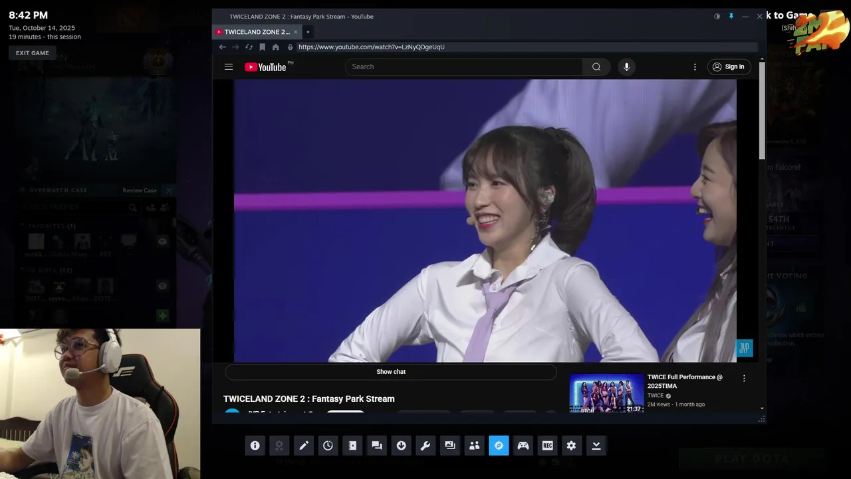Viewport: 851px width, 479px height.
Task: Open overlay Settings gear icon
Action: coord(572,446)
